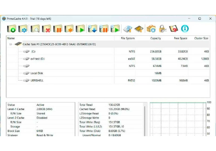
Task: Open the memory management chip icon
Action: click(x=139, y=29)
